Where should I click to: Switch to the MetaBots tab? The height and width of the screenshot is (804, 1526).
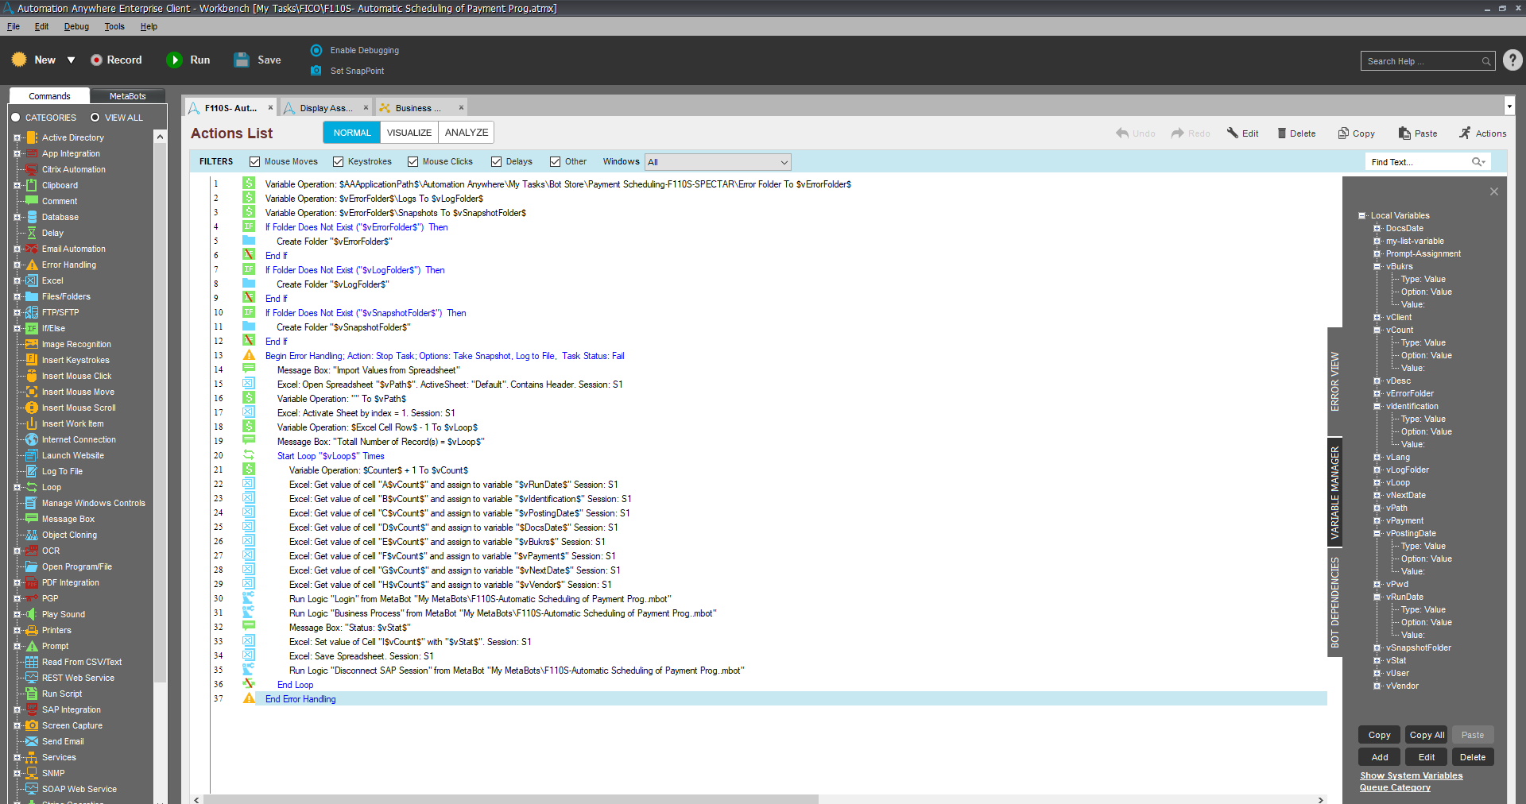tap(127, 96)
